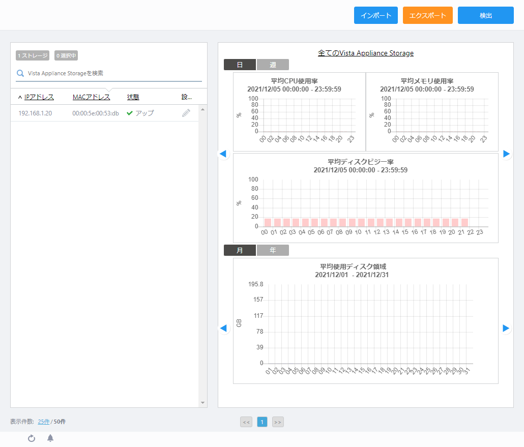Click the pencil edit icon for 192.168.1.20
The height and width of the screenshot is (447, 524).
186,113
